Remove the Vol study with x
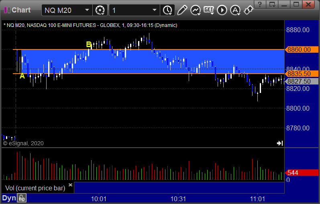 pyautogui.click(x=70, y=185)
